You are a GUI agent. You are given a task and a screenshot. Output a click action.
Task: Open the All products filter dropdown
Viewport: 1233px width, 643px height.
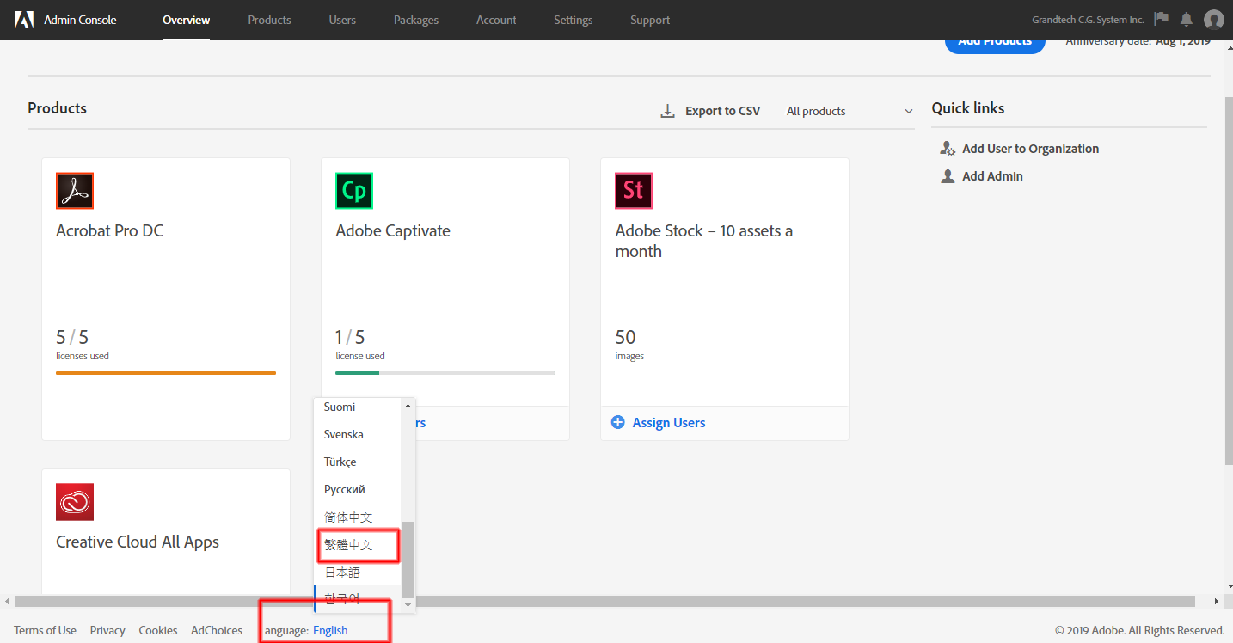tap(850, 111)
